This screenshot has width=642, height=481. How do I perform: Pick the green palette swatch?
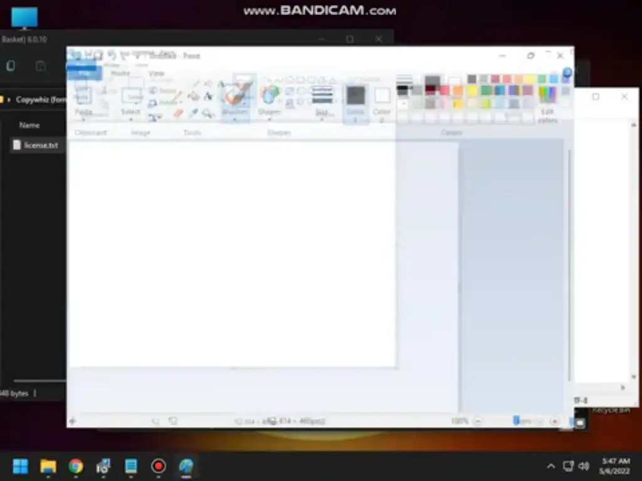pyautogui.click(x=486, y=90)
